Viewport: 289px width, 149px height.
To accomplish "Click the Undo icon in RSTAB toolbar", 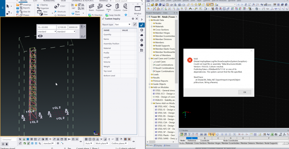I will point(180,5).
